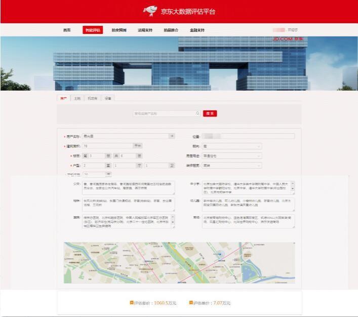The image size is (358, 317).
Task: Open the 朝向 dropdown
Action: [x=232, y=146]
